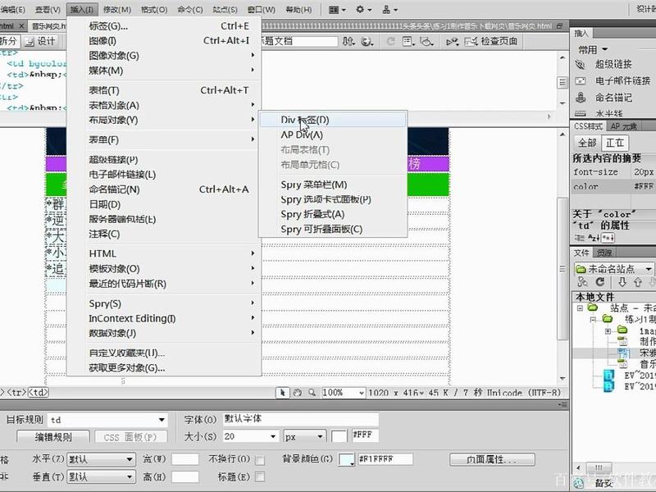This screenshot has height=492, width=656.
Task: Click the validate markup icon
Action: point(452,41)
